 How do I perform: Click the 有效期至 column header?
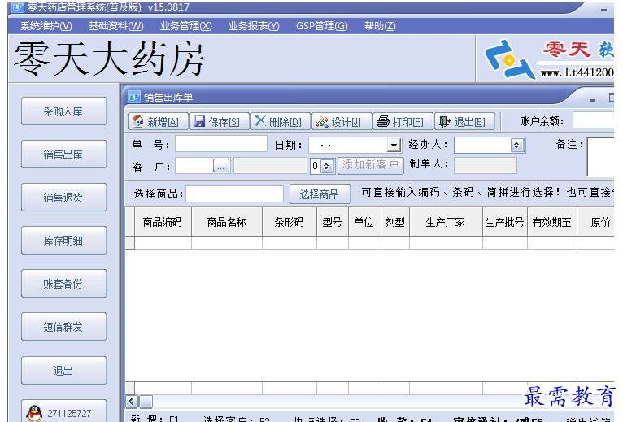point(552,222)
